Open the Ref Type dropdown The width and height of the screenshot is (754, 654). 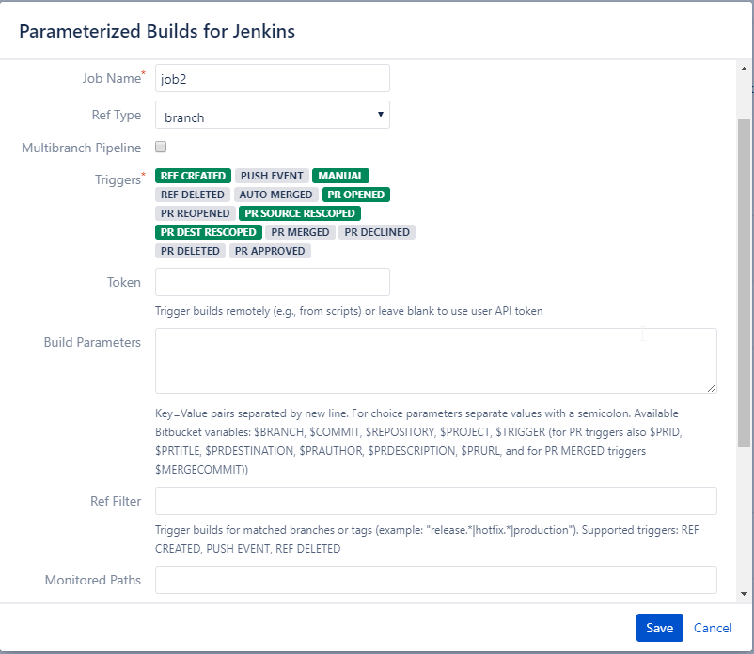(272, 115)
